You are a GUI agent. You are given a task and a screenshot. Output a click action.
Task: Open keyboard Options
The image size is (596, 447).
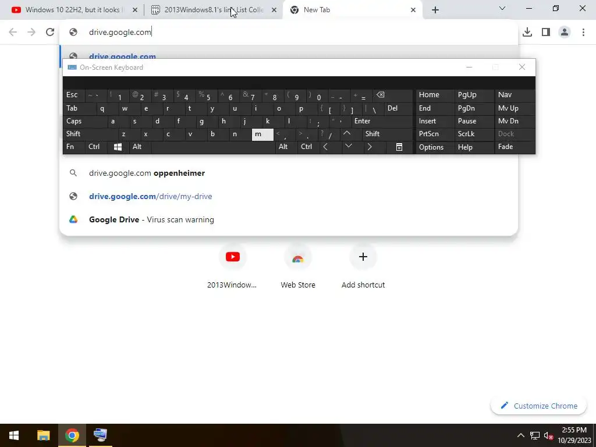coord(435,147)
